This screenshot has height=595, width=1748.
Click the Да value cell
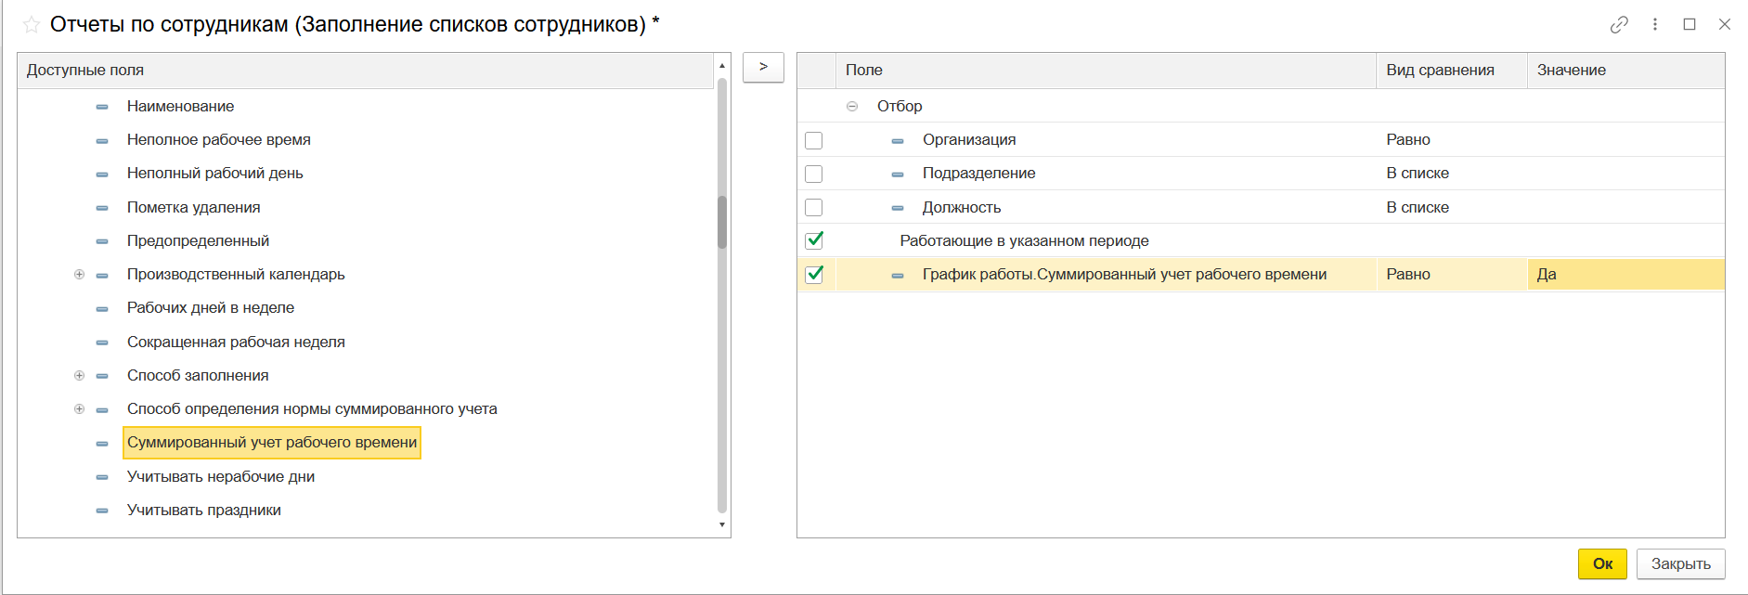pos(1625,275)
